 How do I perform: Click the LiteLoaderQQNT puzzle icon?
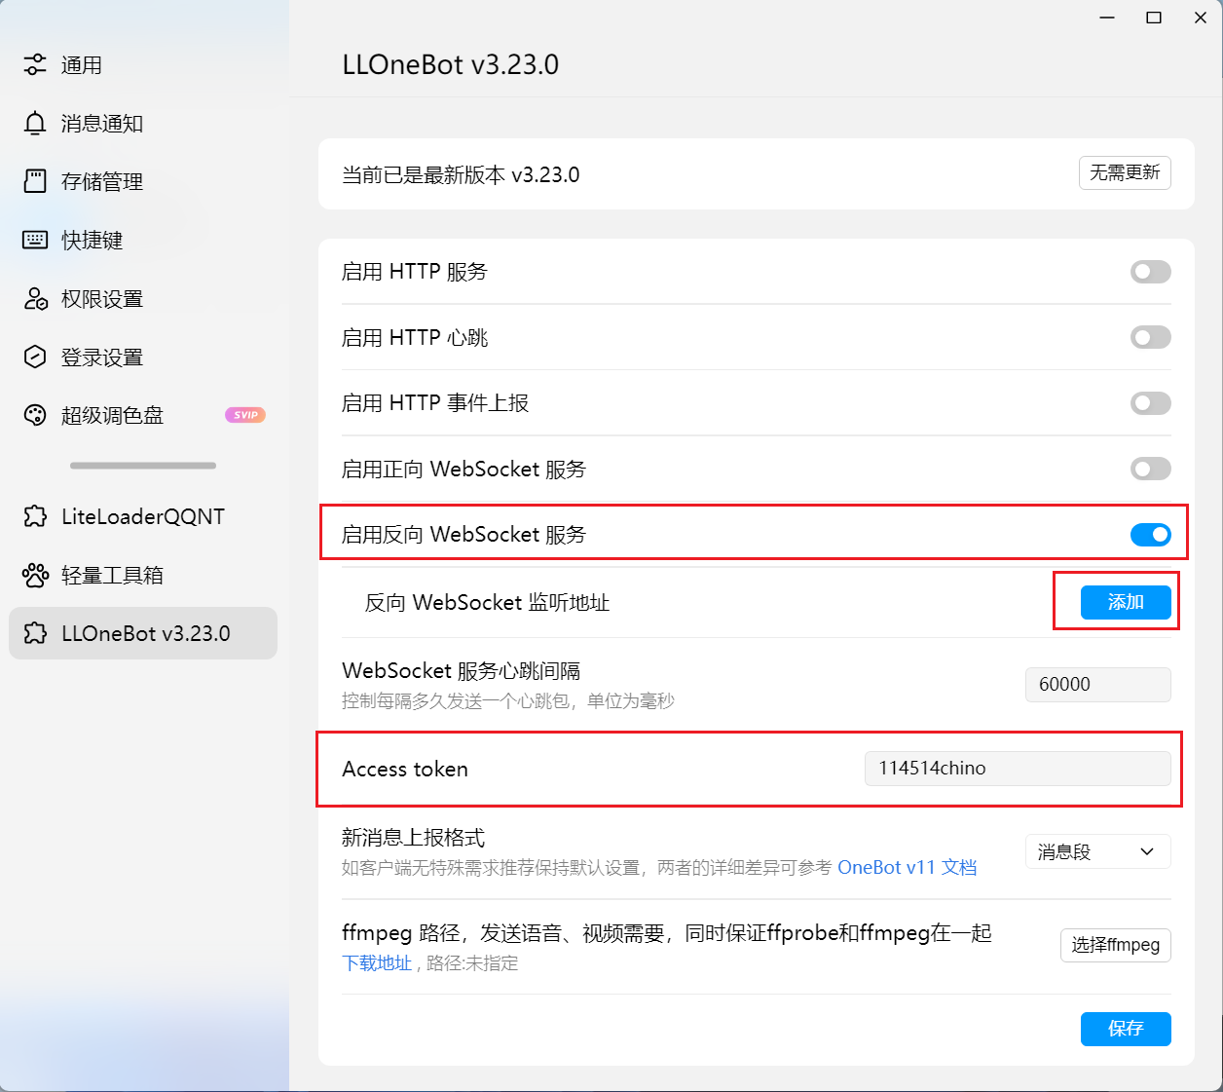[x=35, y=516]
